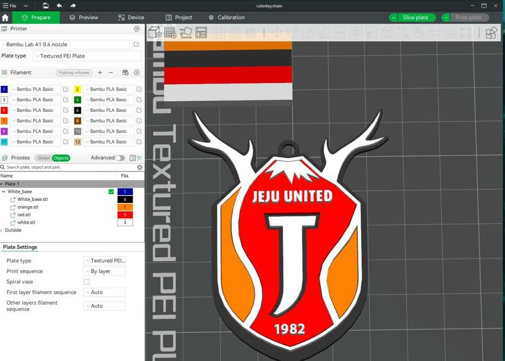505x361 pixels.
Task: Open the File menu
Action: [x=9, y=6]
